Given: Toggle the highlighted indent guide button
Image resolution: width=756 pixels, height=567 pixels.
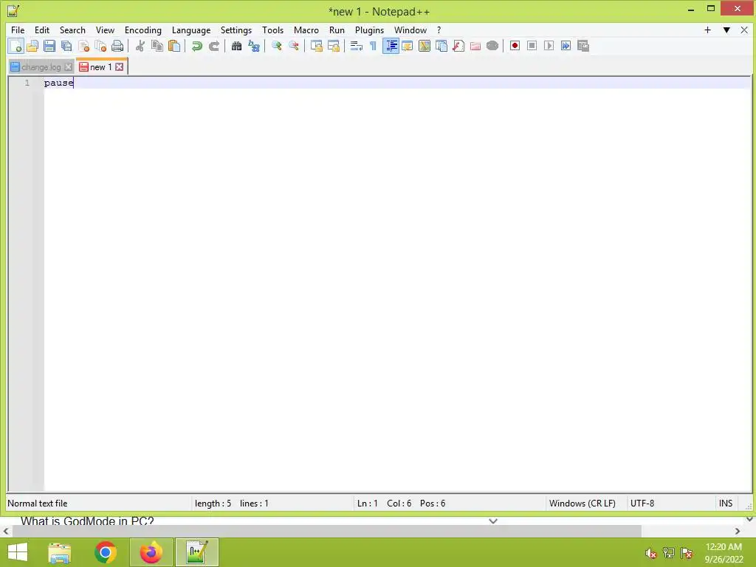Looking at the screenshot, I should pyautogui.click(x=391, y=46).
